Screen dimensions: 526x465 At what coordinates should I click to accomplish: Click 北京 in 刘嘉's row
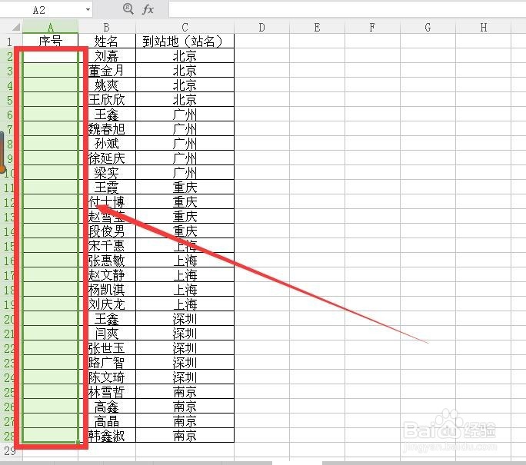pos(185,55)
